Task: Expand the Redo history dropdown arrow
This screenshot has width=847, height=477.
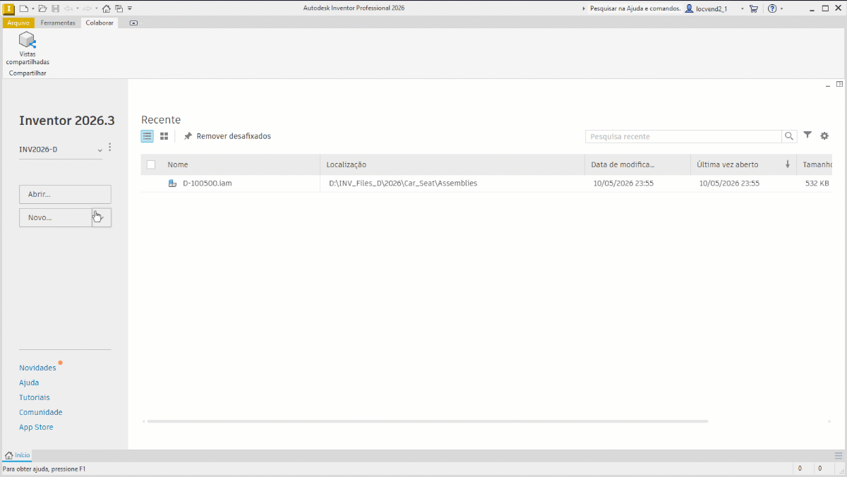Action: (97, 8)
